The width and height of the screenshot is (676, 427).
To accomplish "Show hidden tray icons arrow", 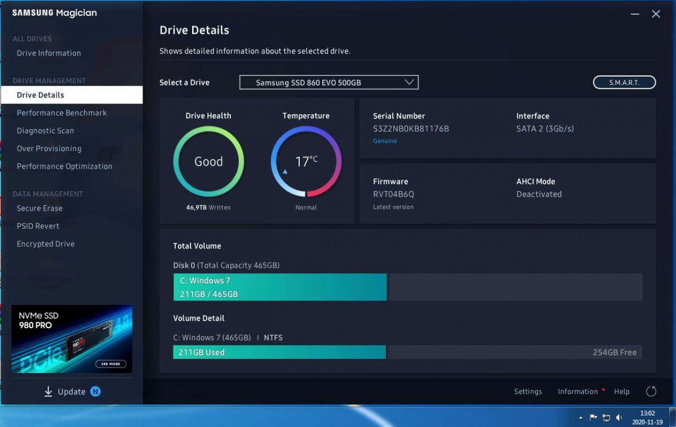I will click(581, 418).
